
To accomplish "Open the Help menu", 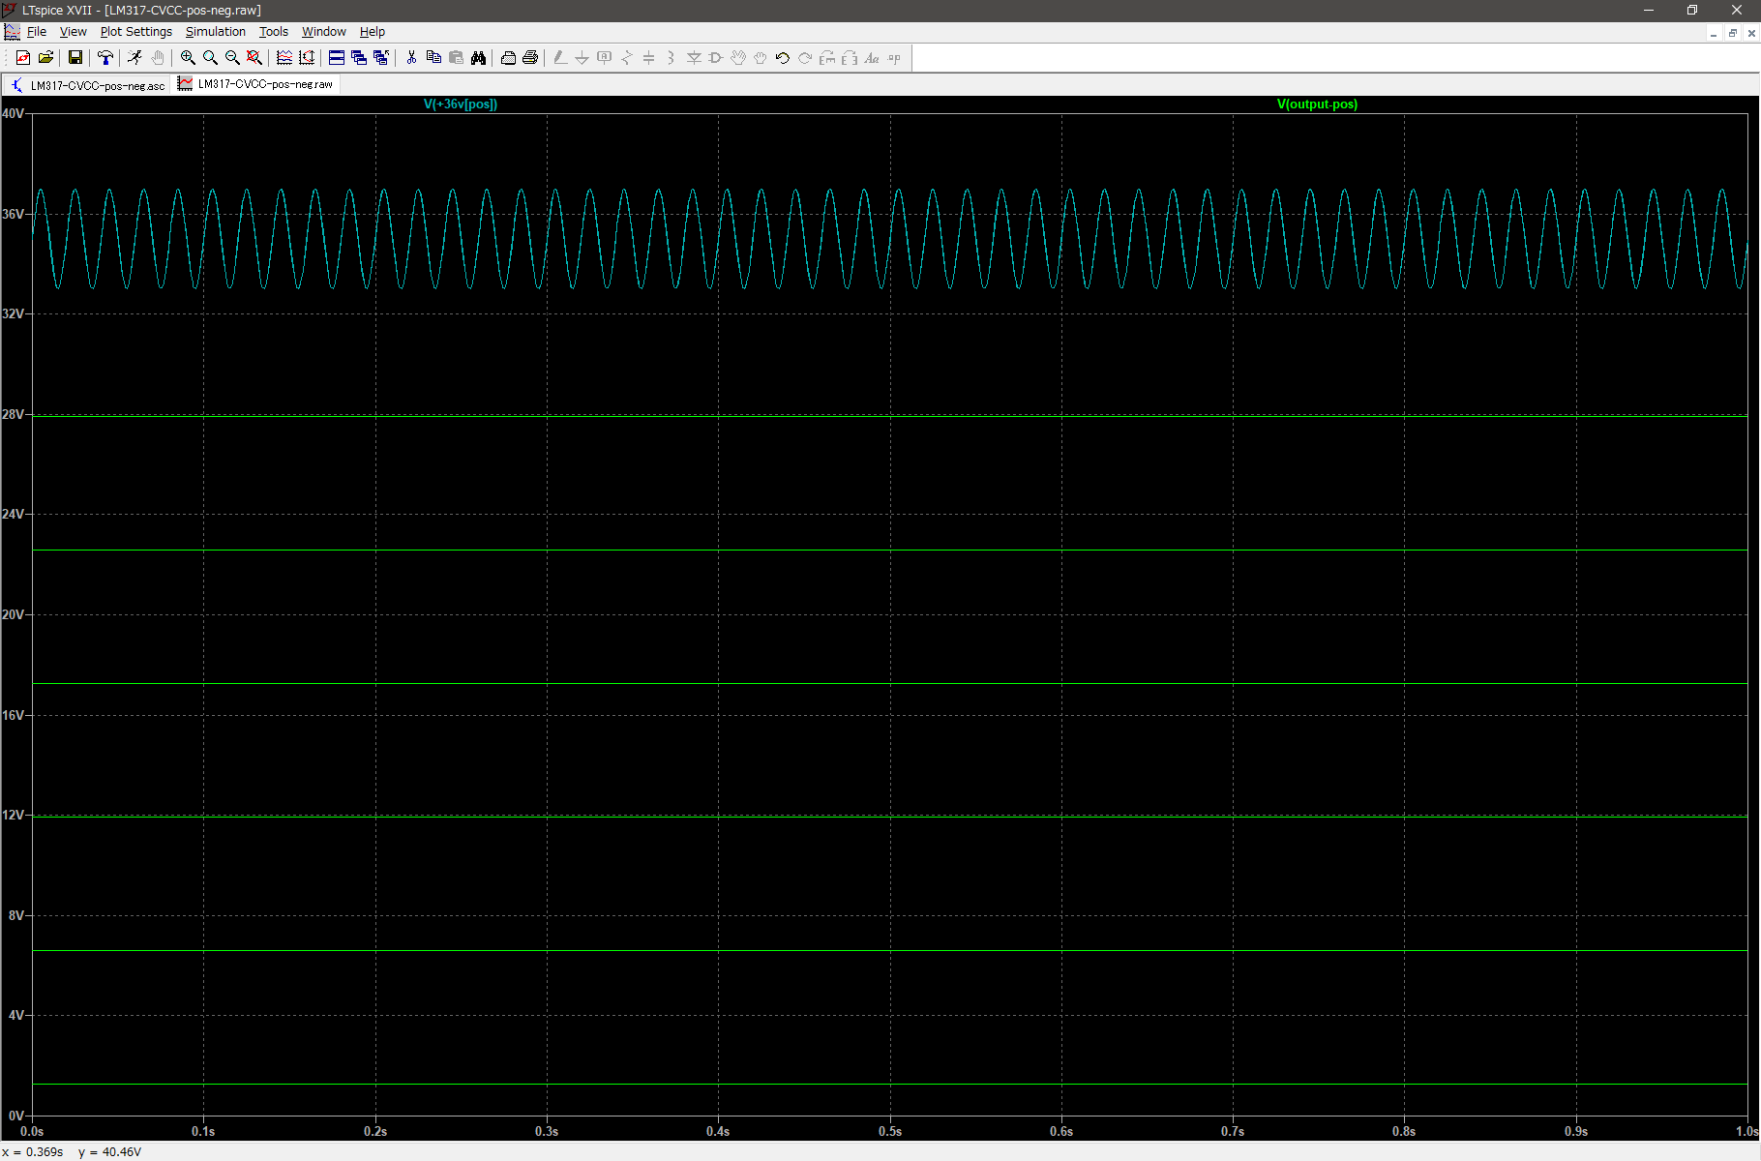I will tap(373, 32).
